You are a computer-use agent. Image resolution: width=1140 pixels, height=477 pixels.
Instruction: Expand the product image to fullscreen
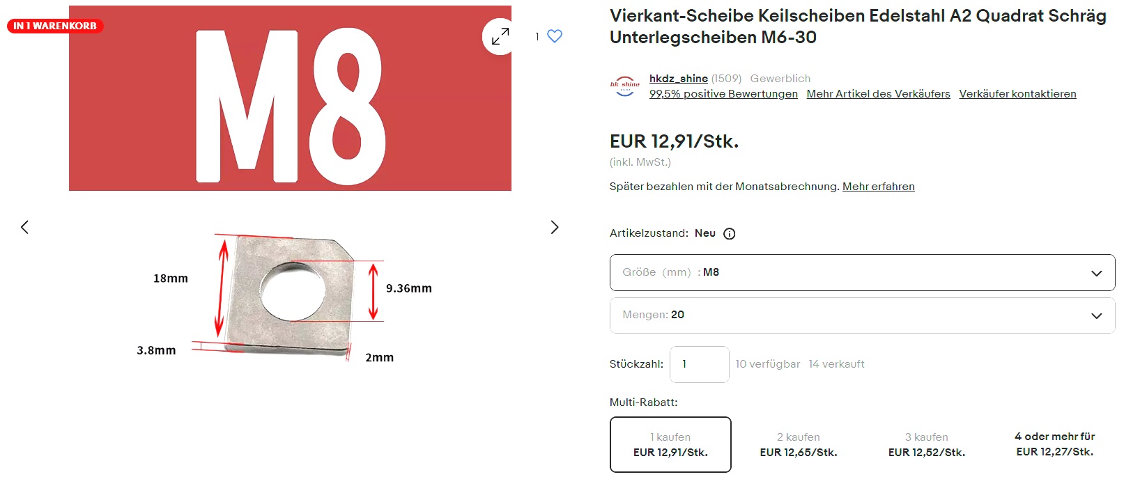(x=500, y=36)
